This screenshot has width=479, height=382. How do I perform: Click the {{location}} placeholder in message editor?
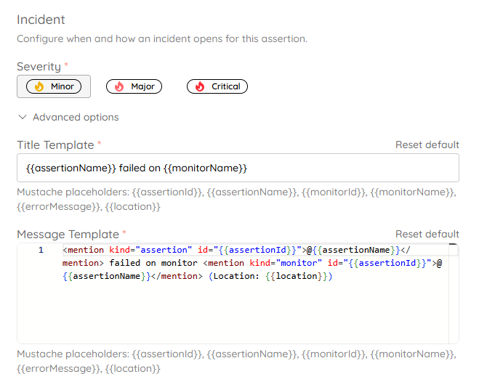(296, 276)
